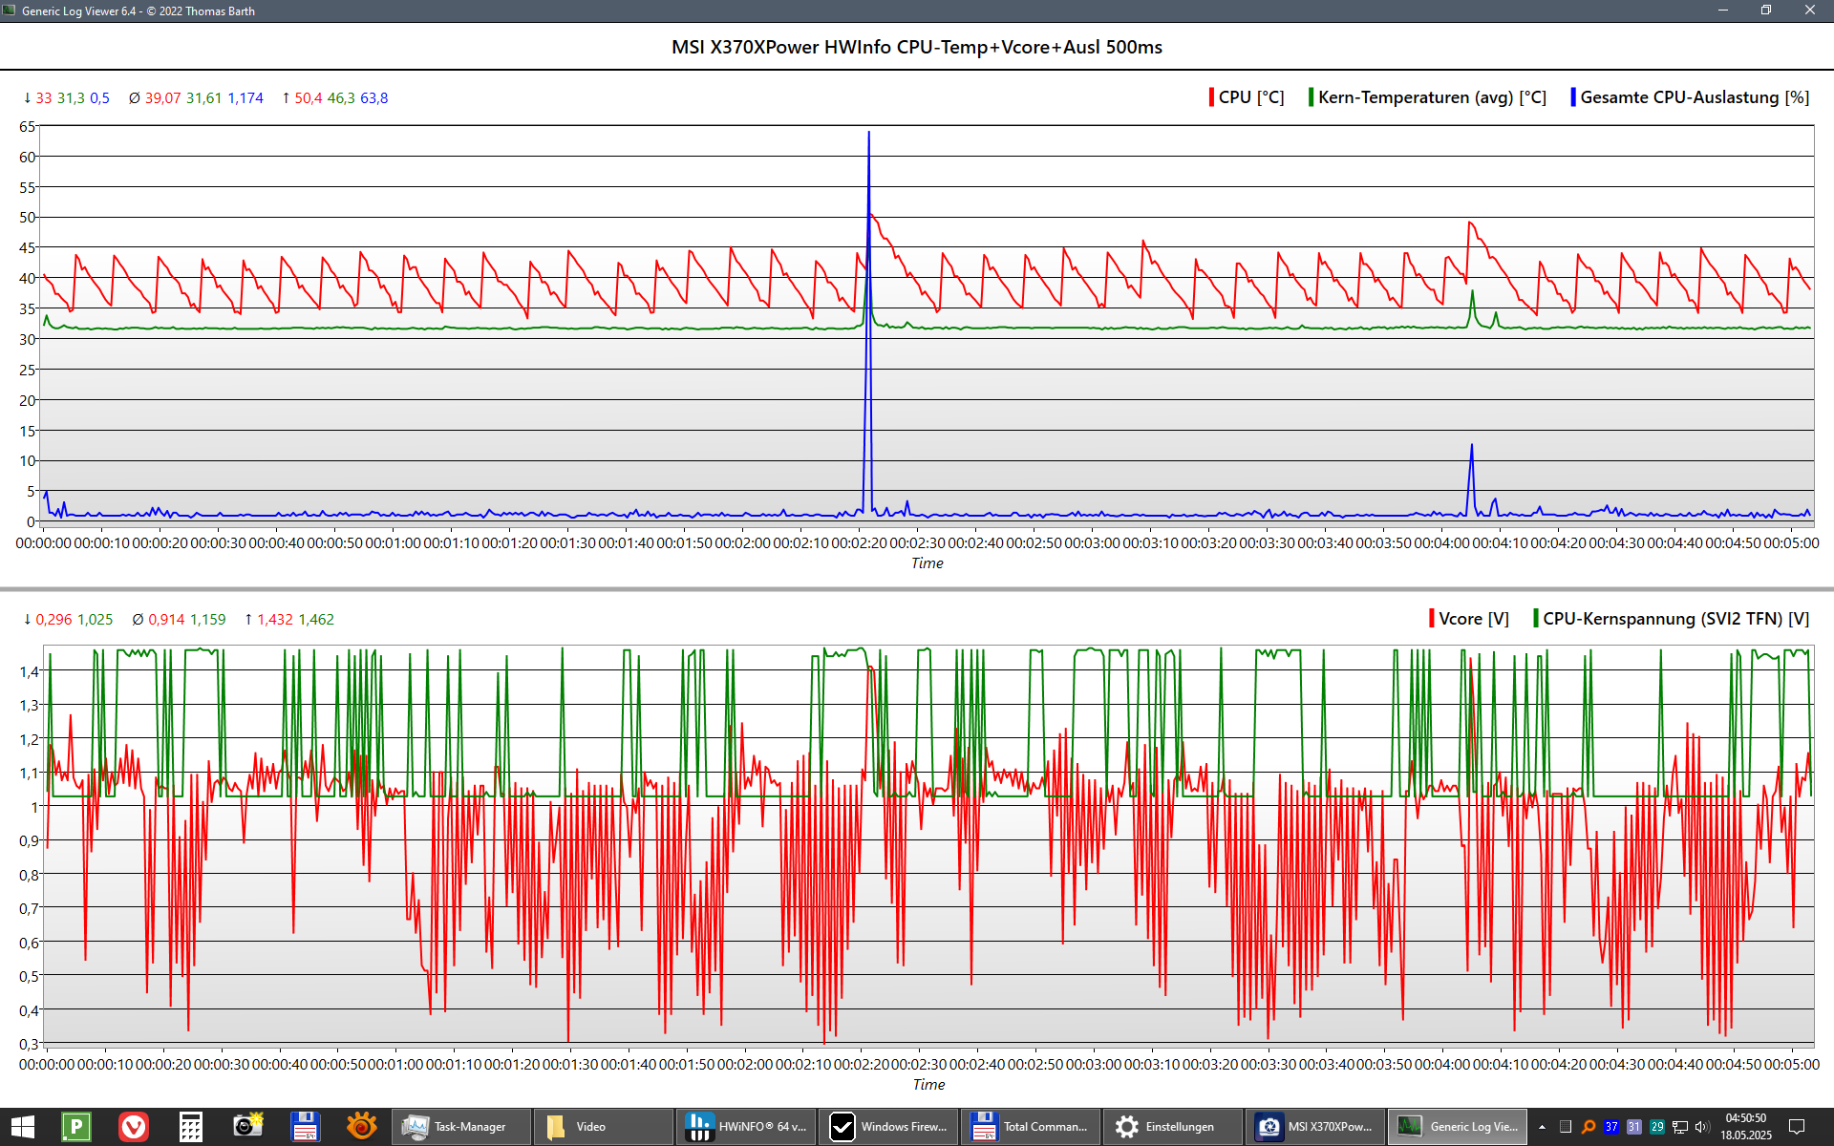
Task: Open the camera screenshot tool icon
Action: pyautogui.click(x=247, y=1127)
